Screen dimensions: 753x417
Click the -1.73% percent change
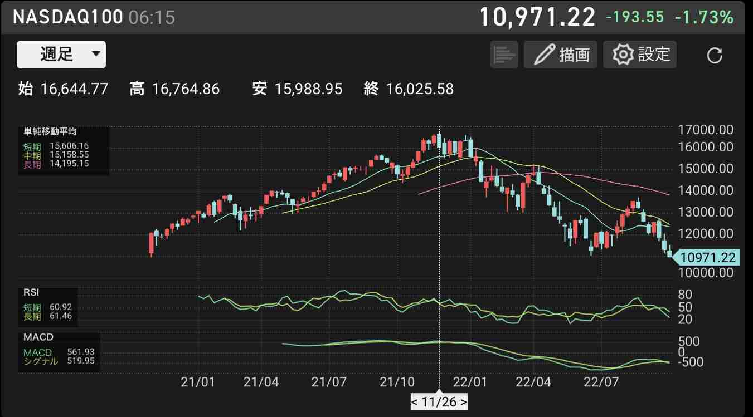(704, 17)
